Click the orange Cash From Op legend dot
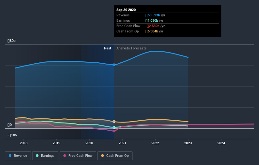The height and width of the screenshot is (165, 259). pos(103,156)
